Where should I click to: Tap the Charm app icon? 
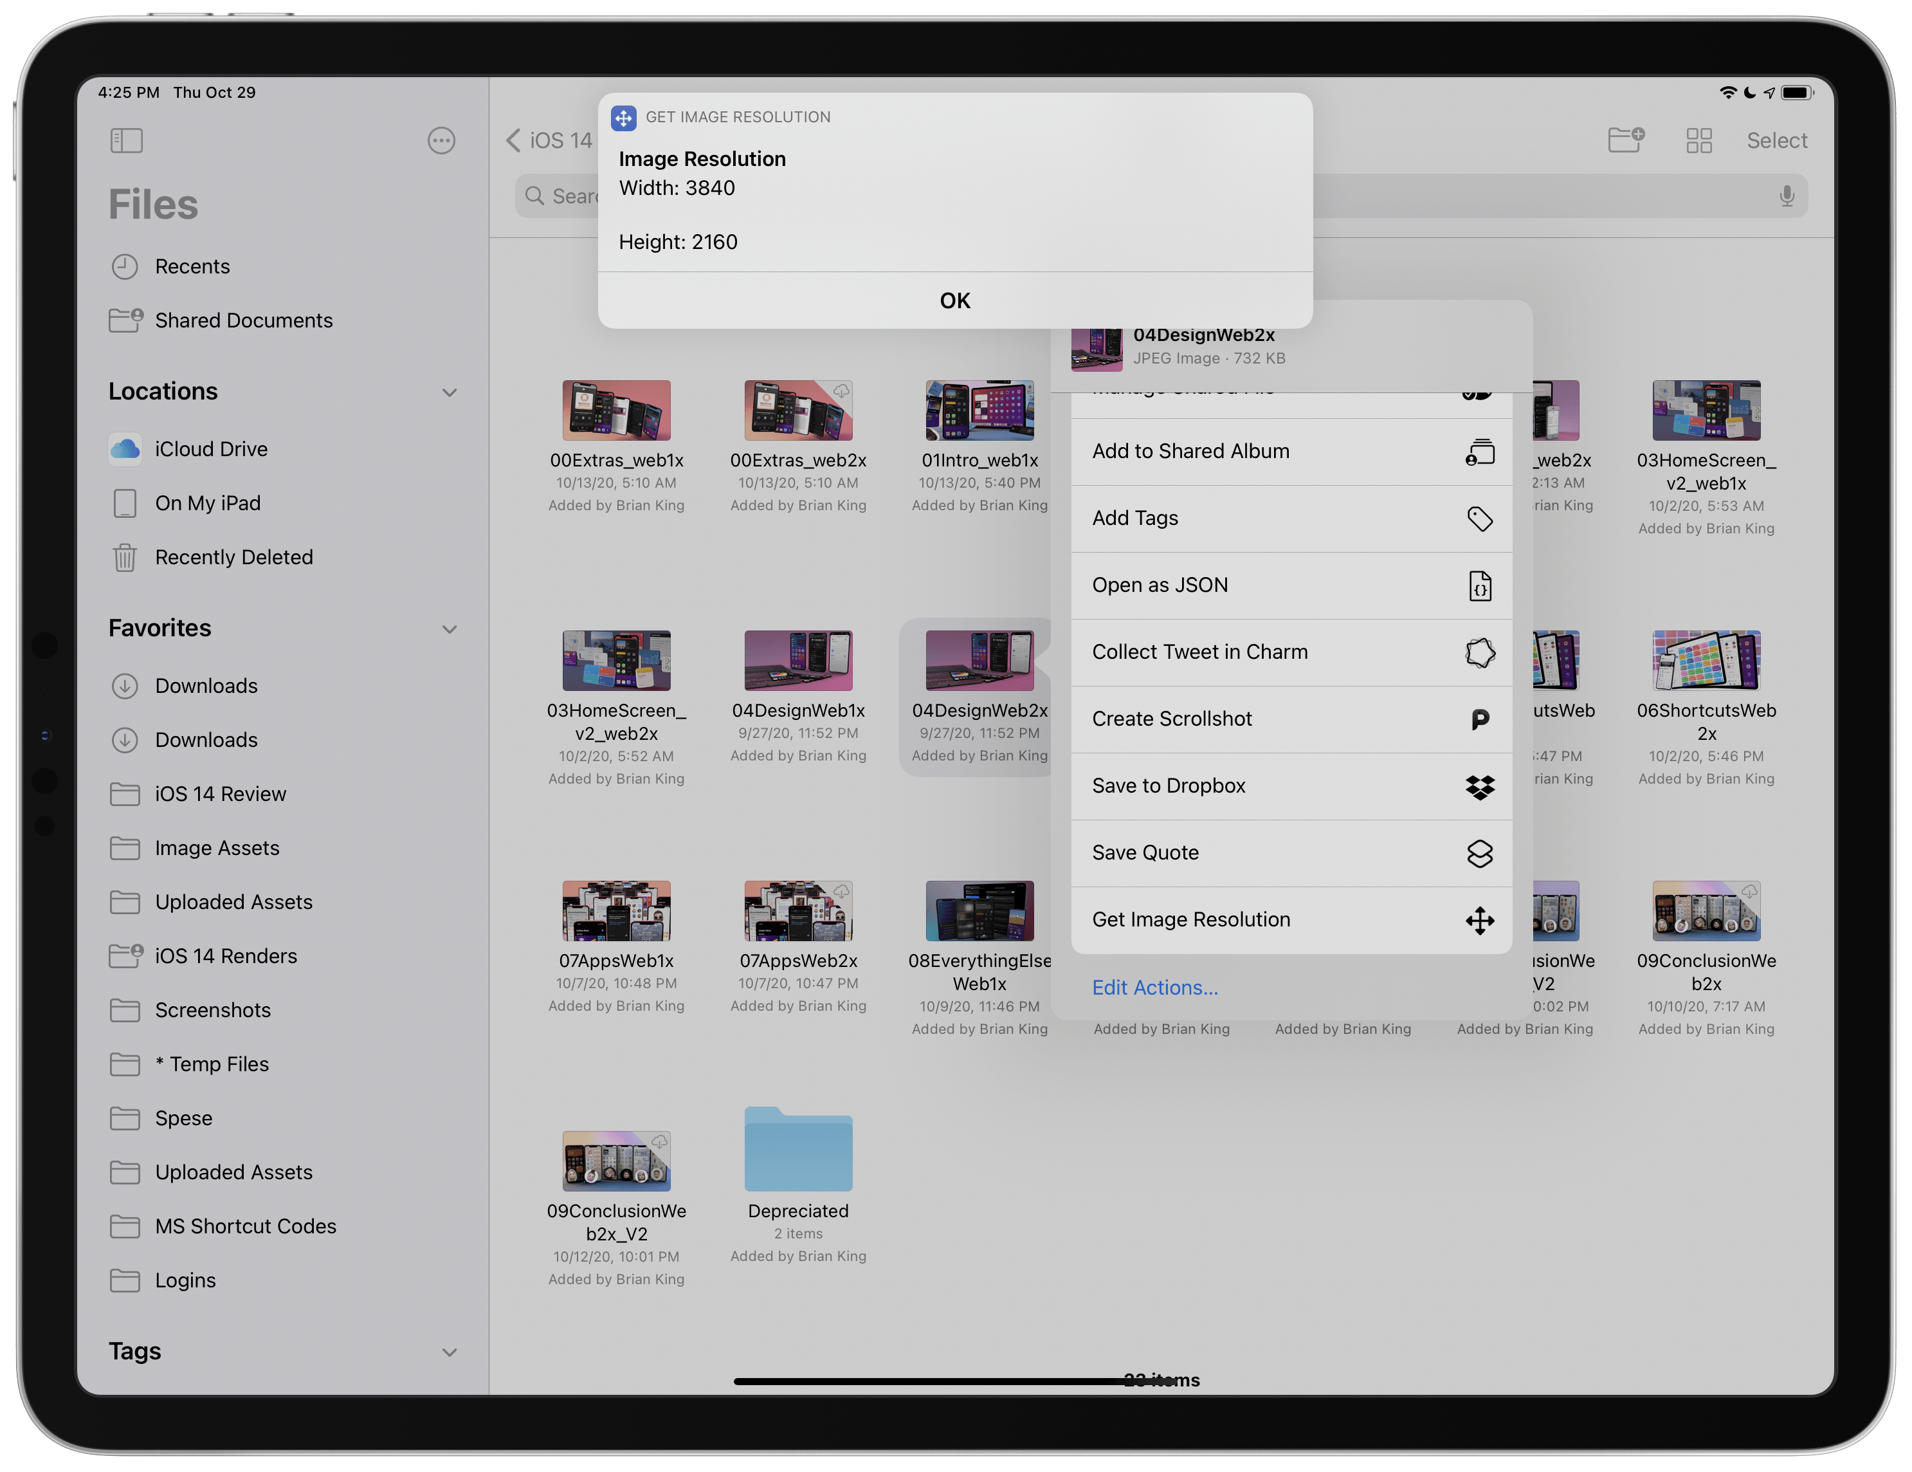[1480, 652]
